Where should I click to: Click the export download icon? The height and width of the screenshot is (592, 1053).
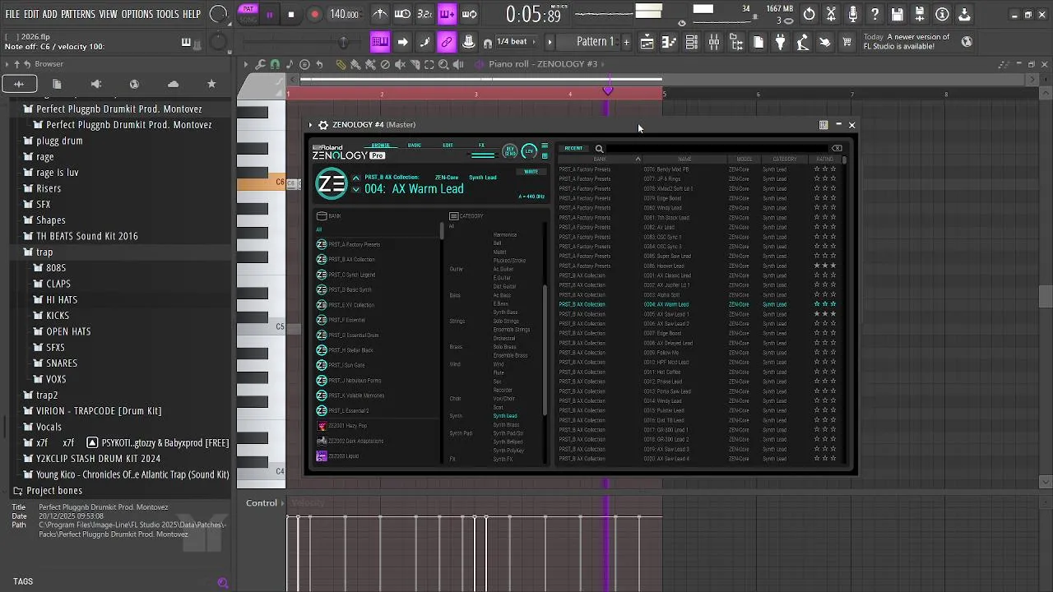[x=964, y=14]
